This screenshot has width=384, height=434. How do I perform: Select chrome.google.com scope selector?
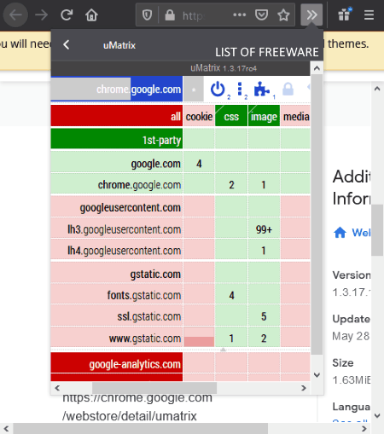117,90
